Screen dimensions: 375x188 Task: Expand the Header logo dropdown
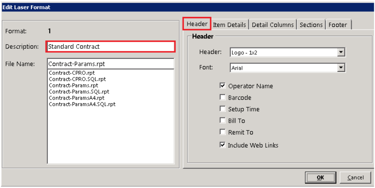click(x=341, y=53)
